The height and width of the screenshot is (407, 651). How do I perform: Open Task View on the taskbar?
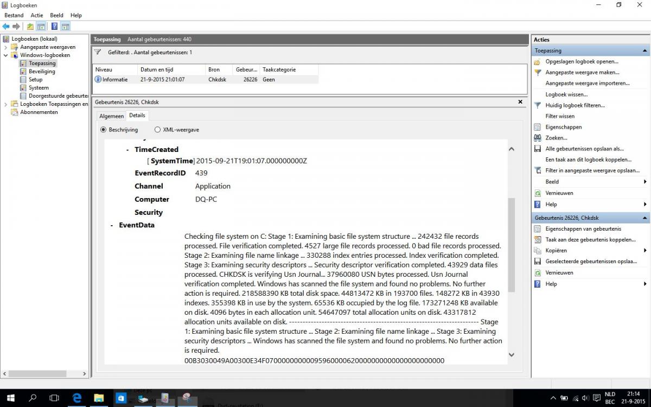click(54, 398)
